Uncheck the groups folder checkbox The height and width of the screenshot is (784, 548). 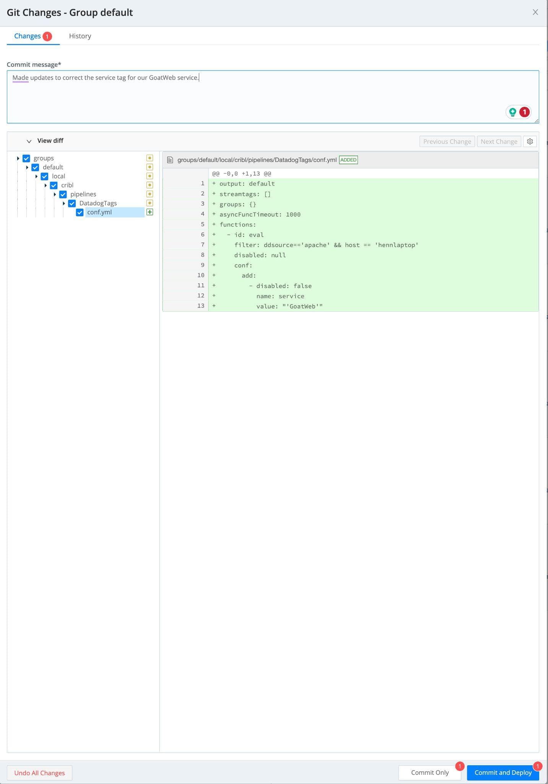pos(26,158)
